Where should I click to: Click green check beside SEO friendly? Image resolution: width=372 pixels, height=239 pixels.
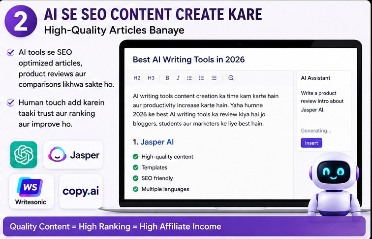[136, 178]
